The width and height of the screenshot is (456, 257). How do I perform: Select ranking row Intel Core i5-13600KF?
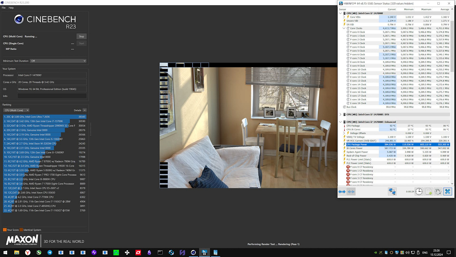tap(44, 139)
